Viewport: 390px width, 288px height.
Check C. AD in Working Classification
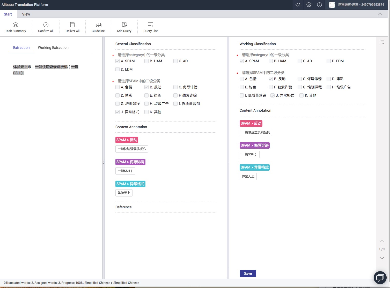click(x=300, y=61)
